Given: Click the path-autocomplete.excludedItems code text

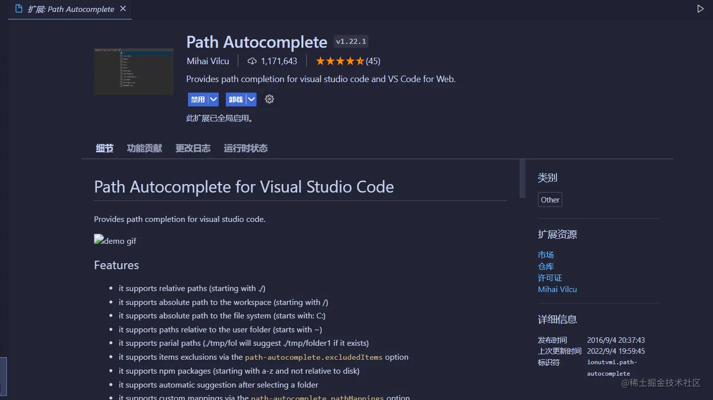Looking at the screenshot, I should [314, 357].
